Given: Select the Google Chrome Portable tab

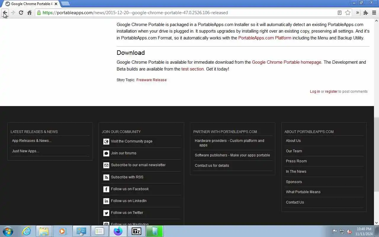Looking at the screenshot, I should point(31,4).
